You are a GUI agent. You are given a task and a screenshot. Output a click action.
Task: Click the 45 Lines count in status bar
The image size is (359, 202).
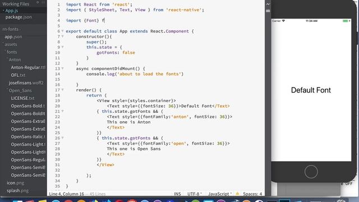97,194
